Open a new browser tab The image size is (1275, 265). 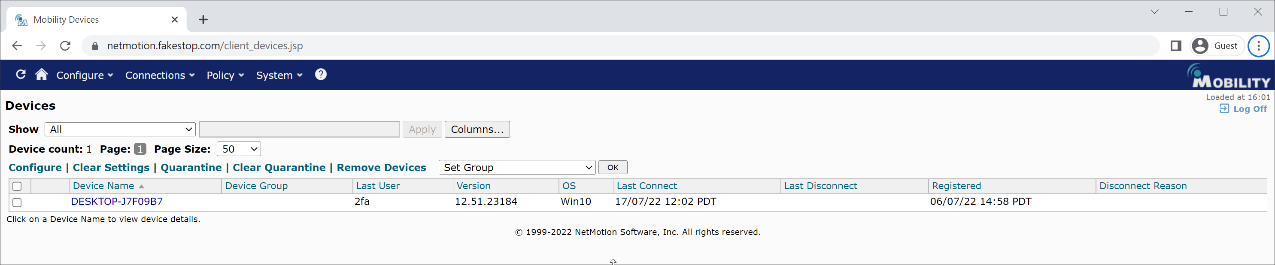click(x=203, y=20)
